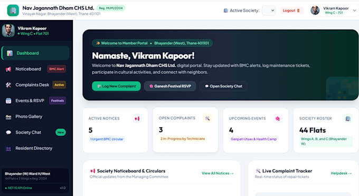This screenshot has width=359, height=196.
Task: Click the society building logo in header
Action: point(13,11)
